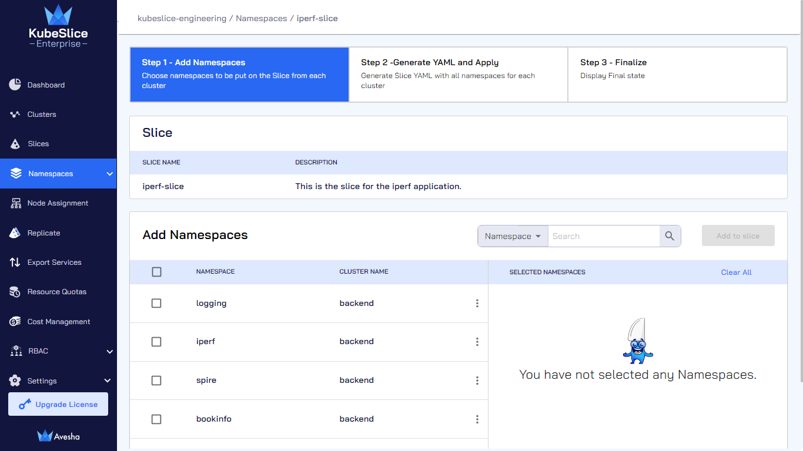Click the Node Assignment icon
This screenshot has width=803, height=451.
[15, 203]
